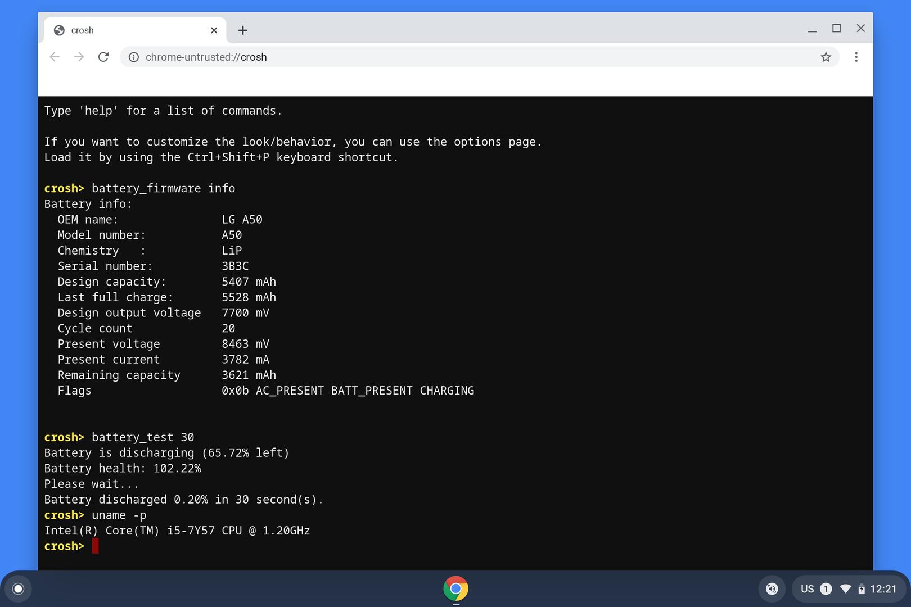Click 'Battery health: 102.22%' line
Viewport: 911px width, 607px height.
point(123,468)
